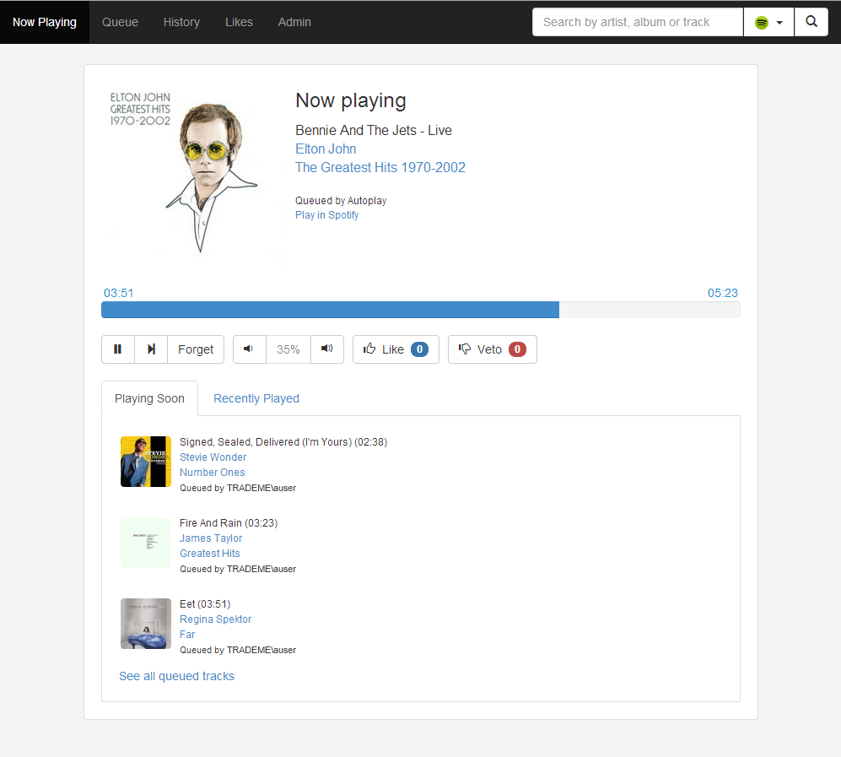This screenshot has height=757, width=841.
Task: Click the elapsed time 03:51
Action: [x=119, y=293]
